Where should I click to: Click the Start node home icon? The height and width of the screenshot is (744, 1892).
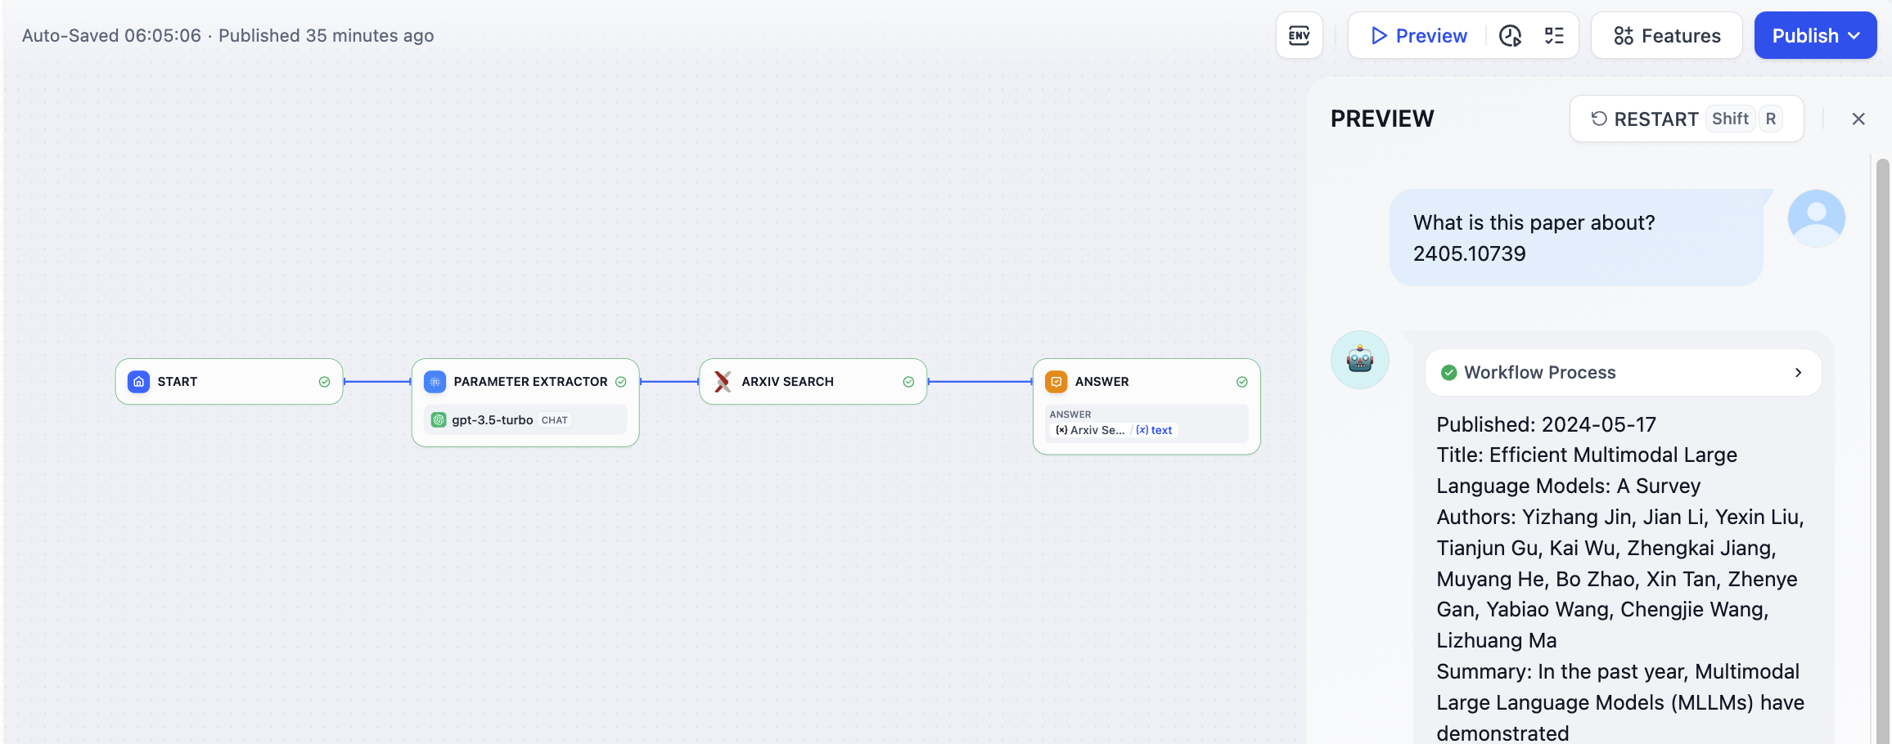tap(139, 382)
